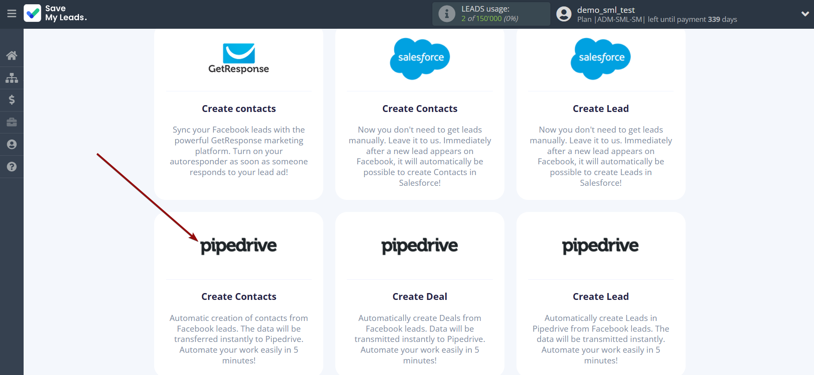This screenshot has width=814, height=375.
Task: Open the billing dollar sign icon
Action: 12,100
